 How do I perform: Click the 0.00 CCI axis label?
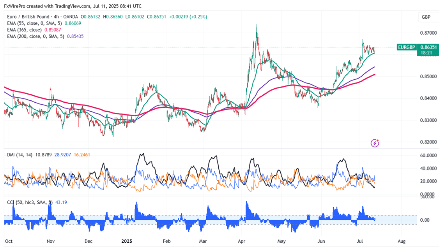tap(425, 220)
